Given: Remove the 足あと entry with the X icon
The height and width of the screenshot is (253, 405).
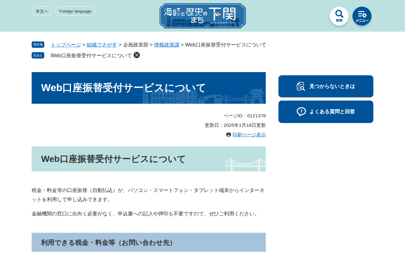Looking at the screenshot, I should [x=137, y=55].
